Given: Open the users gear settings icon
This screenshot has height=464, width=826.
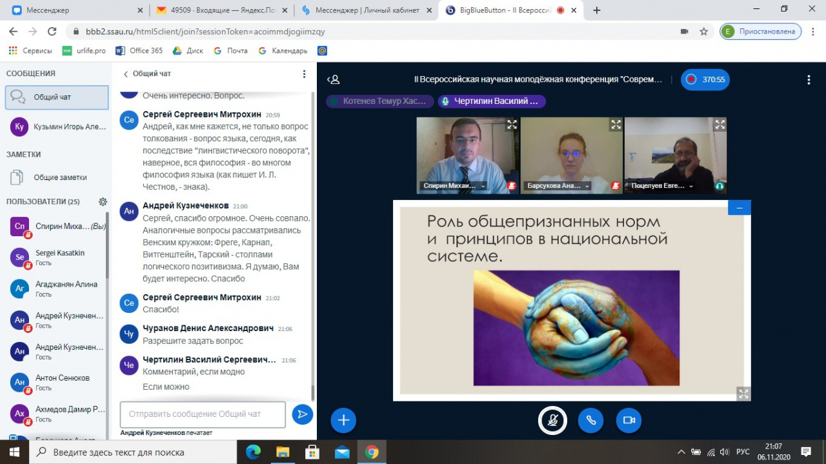Looking at the screenshot, I should [x=103, y=202].
